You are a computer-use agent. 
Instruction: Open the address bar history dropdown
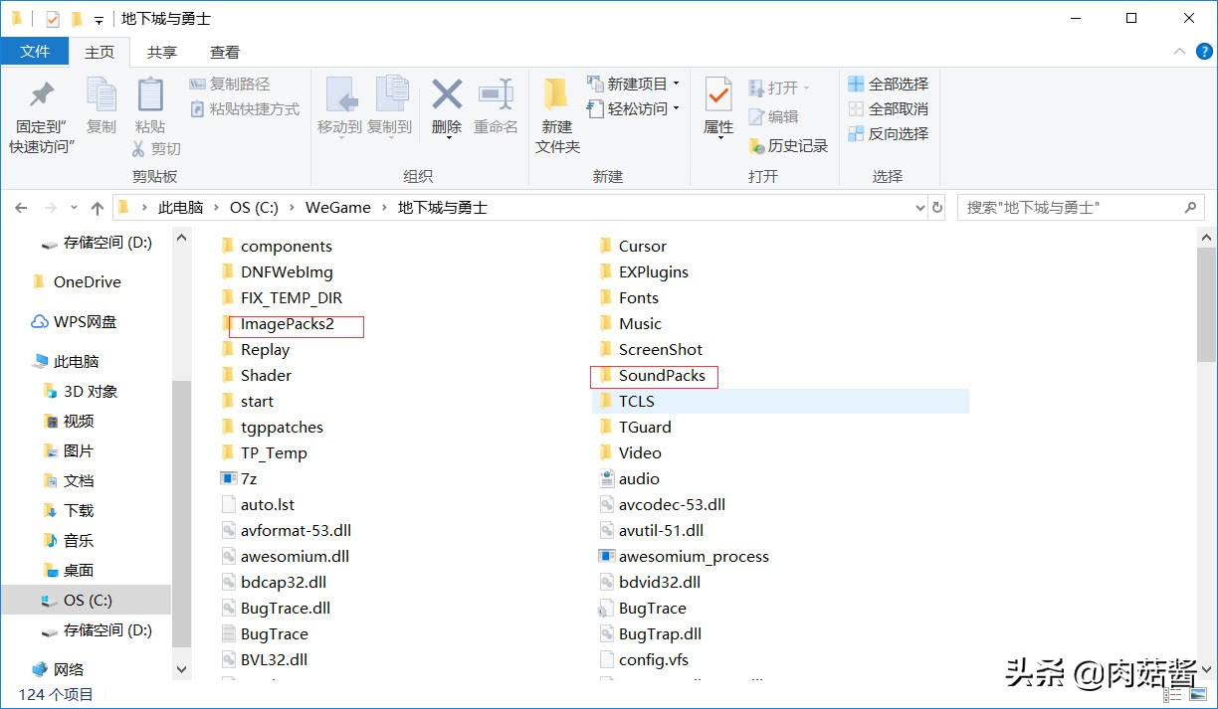[x=919, y=208]
